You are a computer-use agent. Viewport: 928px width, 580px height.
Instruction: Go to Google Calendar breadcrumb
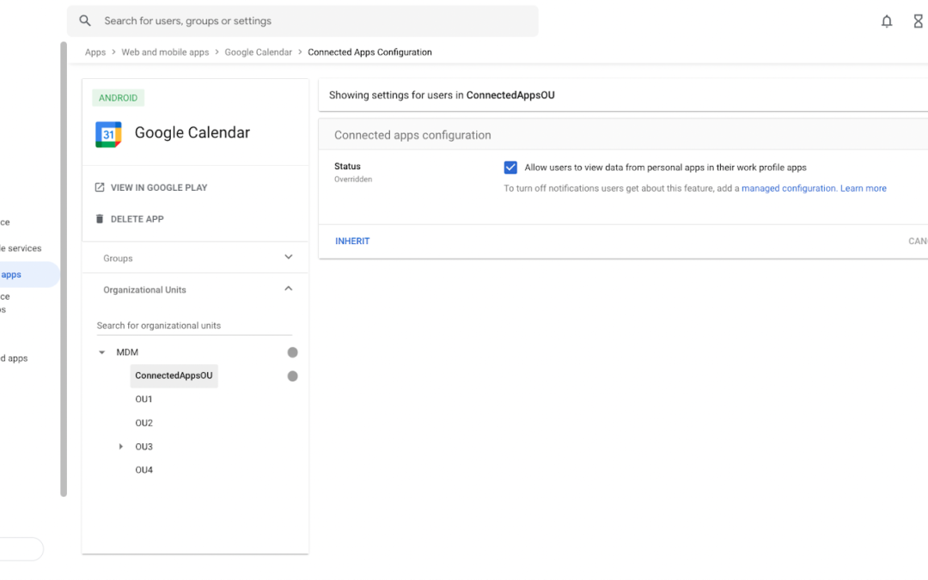pyautogui.click(x=258, y=52)
